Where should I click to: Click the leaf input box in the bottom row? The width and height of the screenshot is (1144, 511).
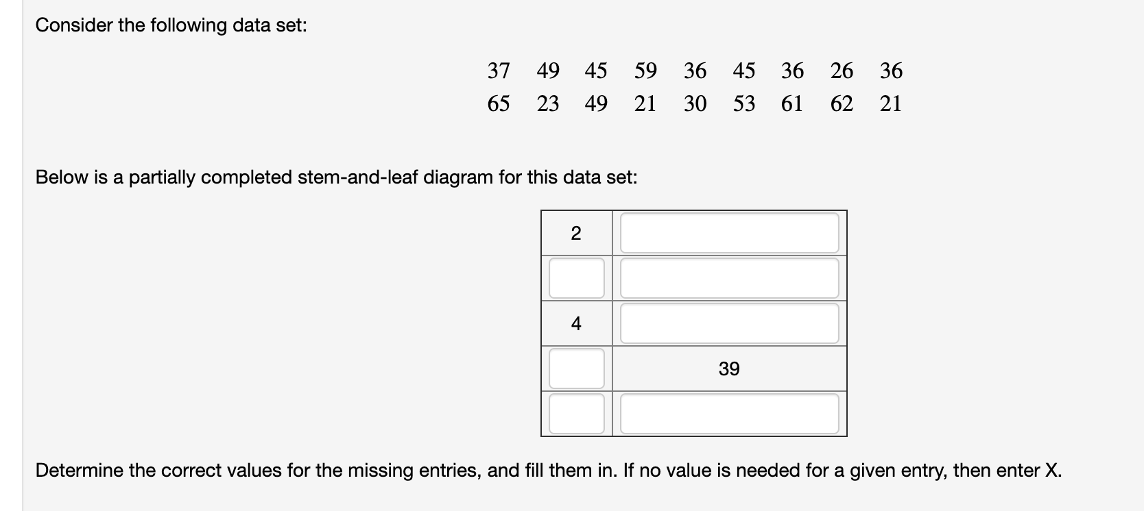click(729, 413)
